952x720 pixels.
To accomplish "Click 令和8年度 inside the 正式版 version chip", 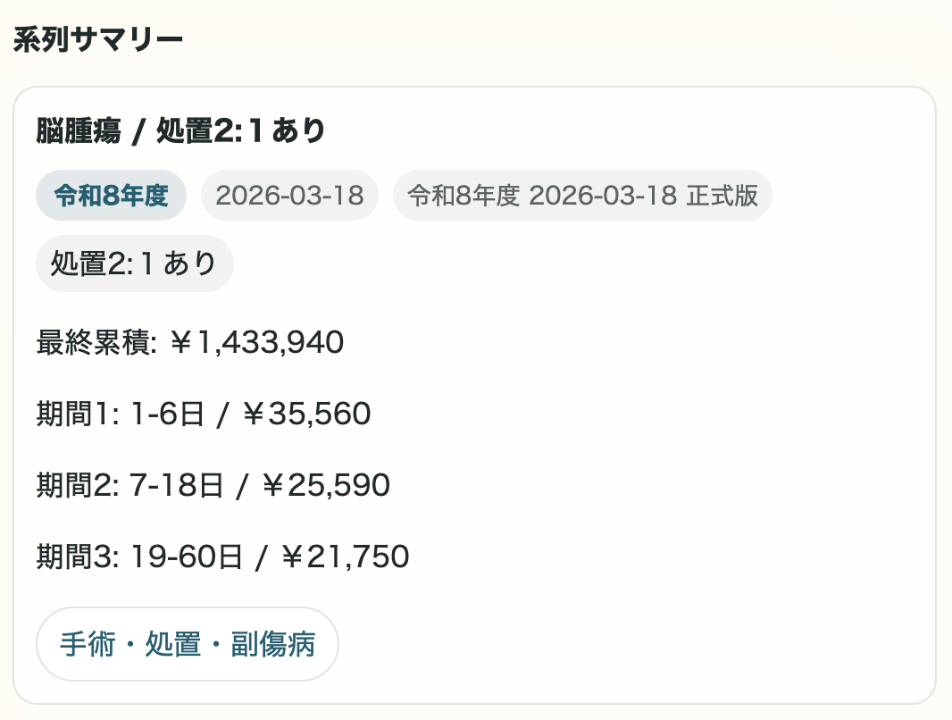I will [x=463, y=196].
